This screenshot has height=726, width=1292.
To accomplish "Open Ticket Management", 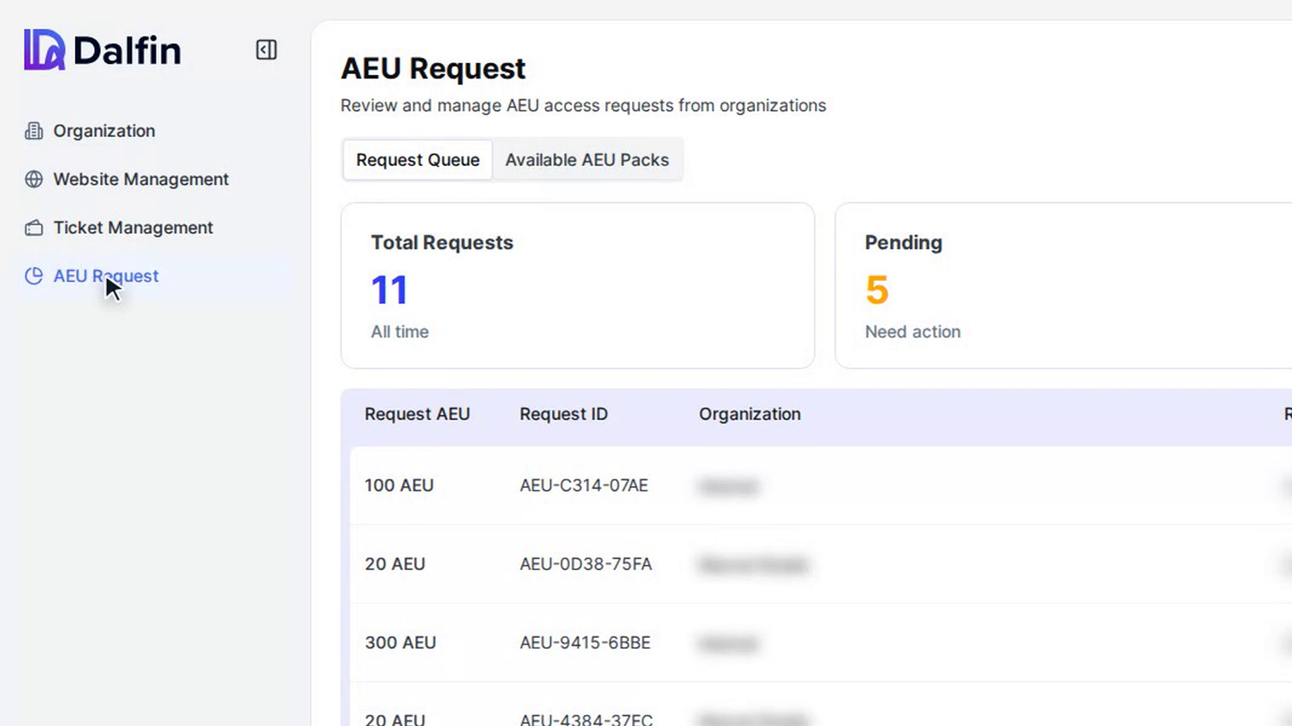I will [x=133, y=228].
